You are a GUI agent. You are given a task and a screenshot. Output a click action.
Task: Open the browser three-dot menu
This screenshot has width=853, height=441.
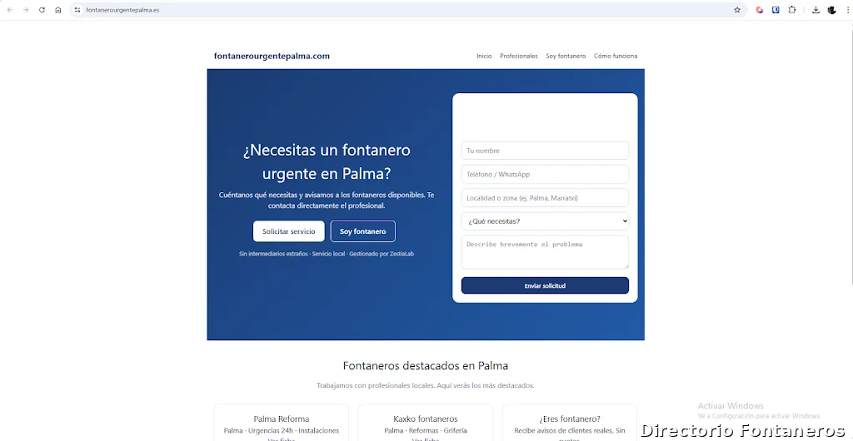pos(847,10)
